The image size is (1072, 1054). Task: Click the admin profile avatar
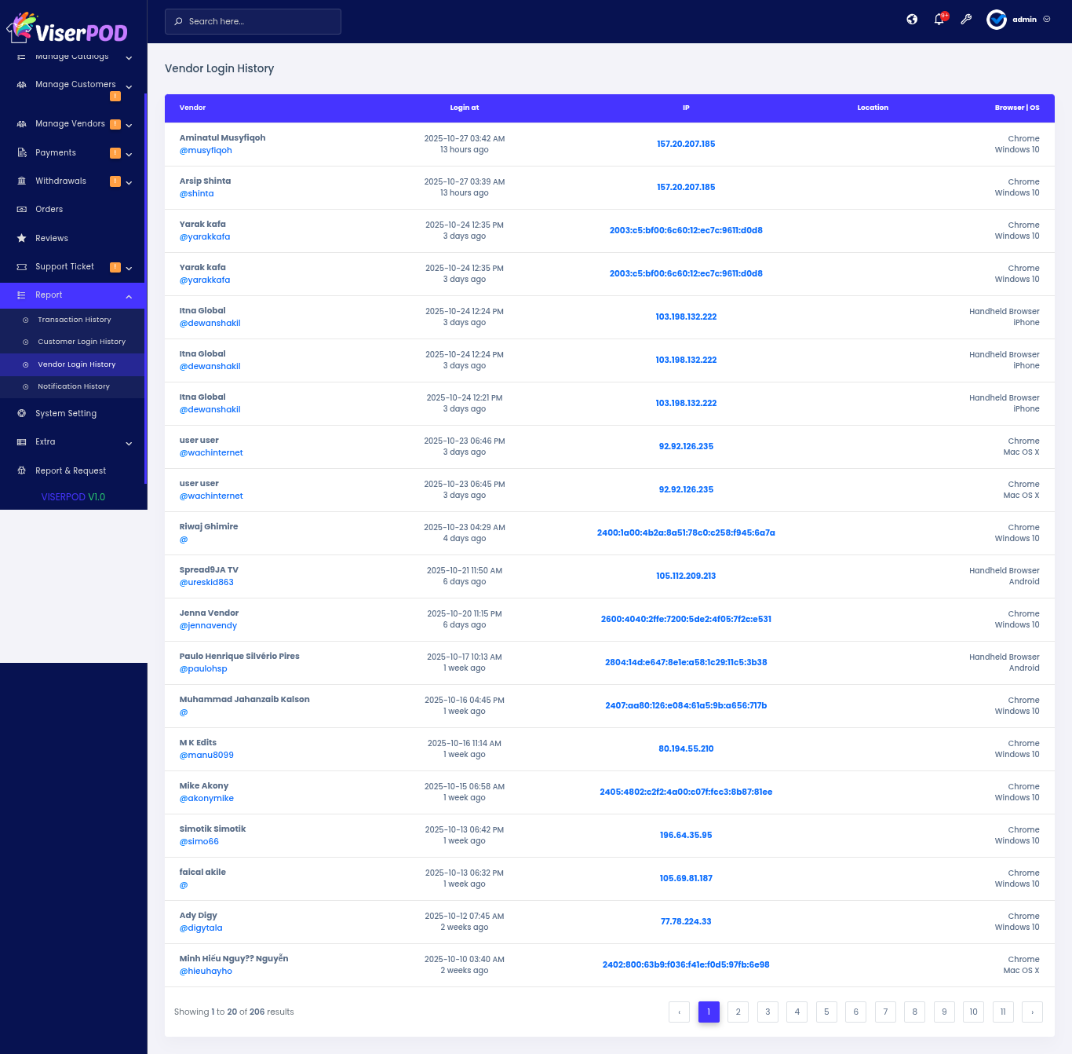point(997,20)
